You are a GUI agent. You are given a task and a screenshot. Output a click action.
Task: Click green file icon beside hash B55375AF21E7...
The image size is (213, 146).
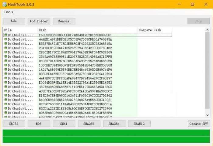click(6, 43)
